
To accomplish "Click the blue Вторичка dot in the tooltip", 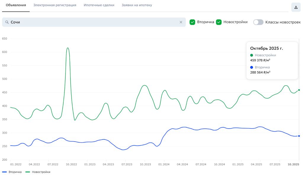I will pos(252,67).
